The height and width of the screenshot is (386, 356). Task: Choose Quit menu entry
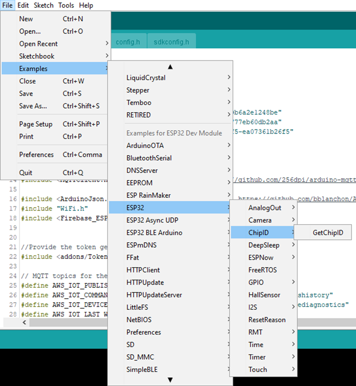click(55, 173)
